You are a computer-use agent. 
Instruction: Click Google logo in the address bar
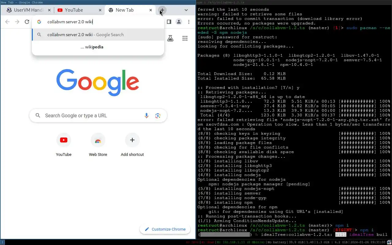[x=39, y=22]
